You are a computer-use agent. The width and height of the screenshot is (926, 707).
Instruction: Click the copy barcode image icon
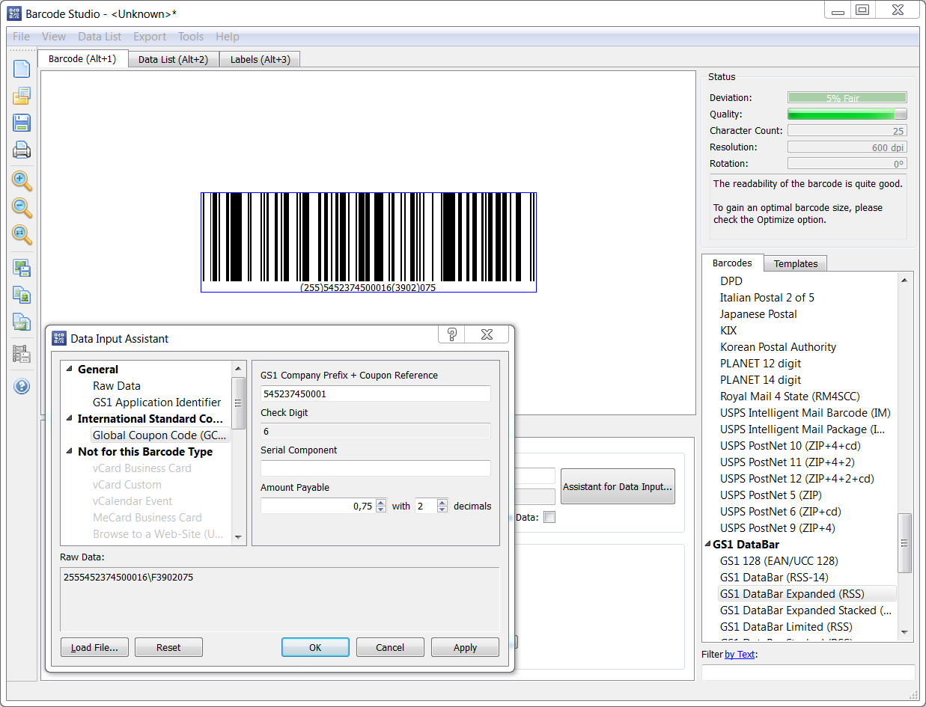(22, 295)
